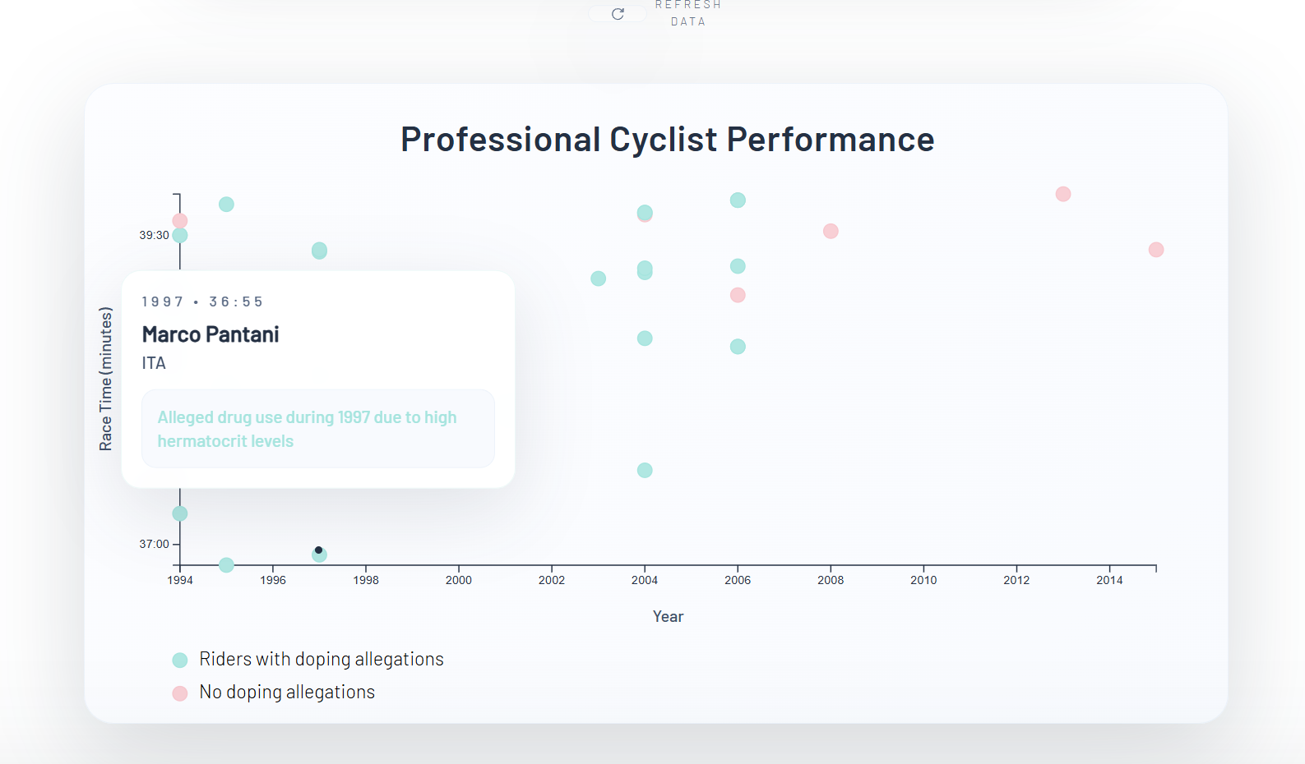The height and width of the screenshot is (764, 1305).
Task: Click the '1997 • 36:55' tooltip header
Action: [x=202, y=301]
